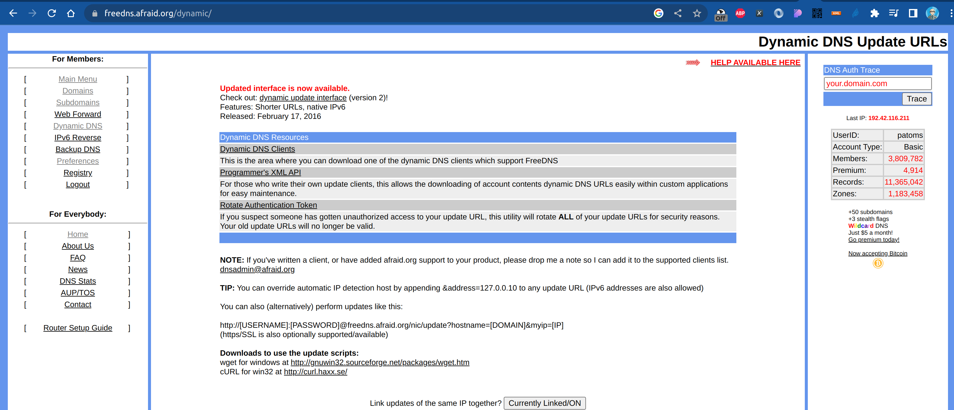Select Dynamic DNS in the members menu

(78, 126)
